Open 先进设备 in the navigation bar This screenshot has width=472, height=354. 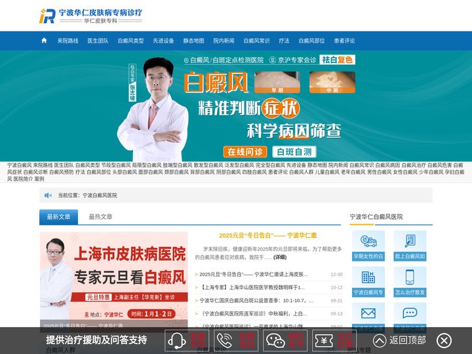tap(163, 41)
